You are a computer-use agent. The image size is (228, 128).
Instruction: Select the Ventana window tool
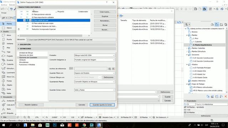pos(8,43)
